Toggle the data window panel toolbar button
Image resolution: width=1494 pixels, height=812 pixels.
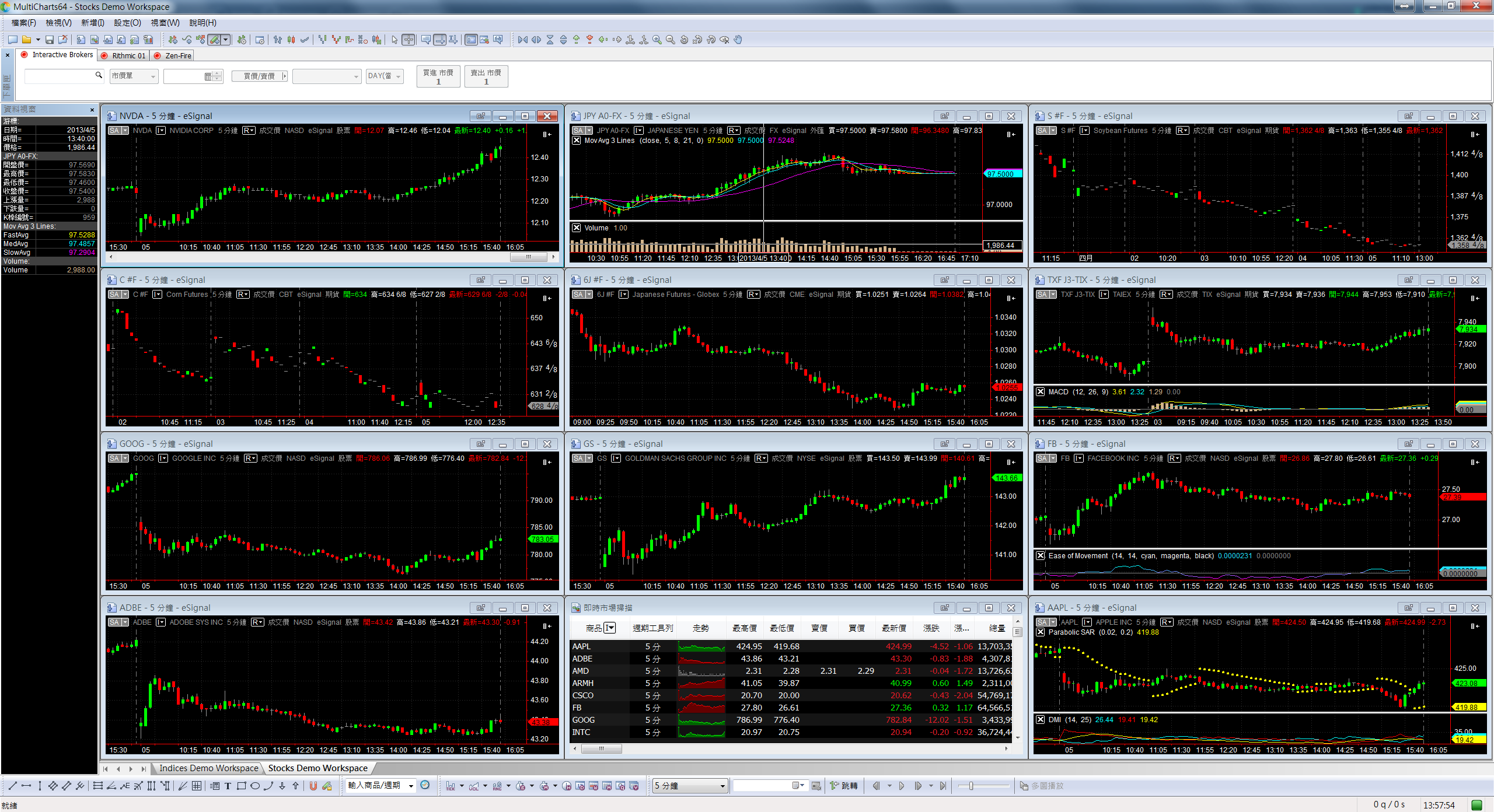(x=470, y=40)
